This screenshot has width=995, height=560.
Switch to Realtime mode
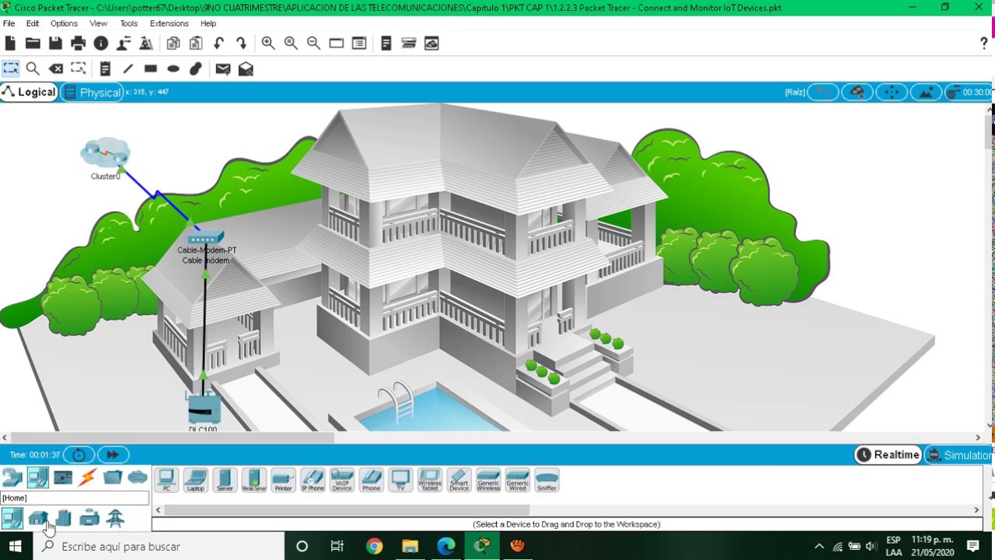click(x=888, y=455)
